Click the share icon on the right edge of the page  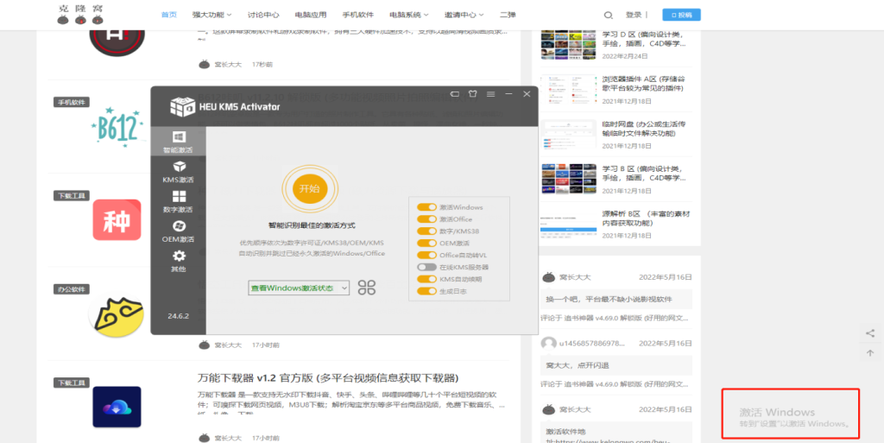coord(870,333)
